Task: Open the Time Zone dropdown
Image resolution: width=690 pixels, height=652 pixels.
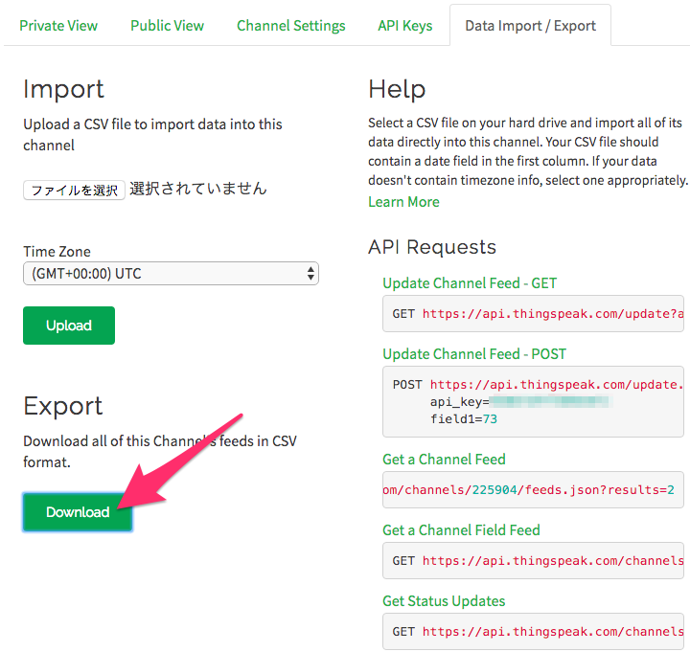Action: click(x=171, y=274)
